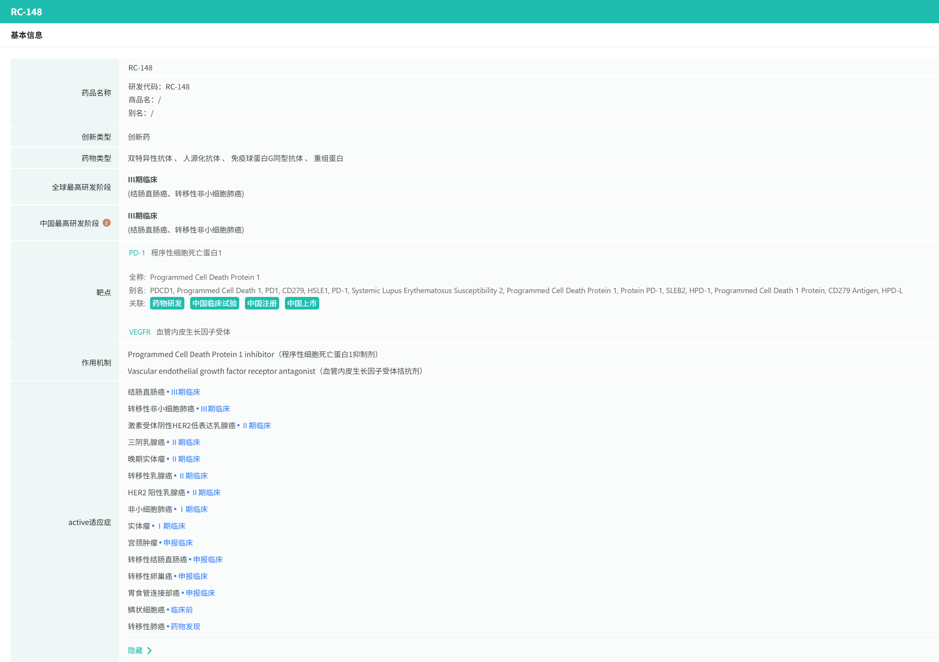Open I期临床 link for 实体瘤

[x=172, y=526]
